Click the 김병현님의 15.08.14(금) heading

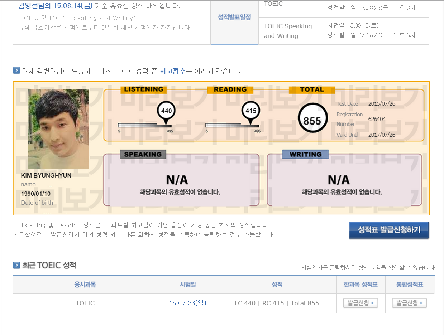pyautogui.click(x=99, y=6)
